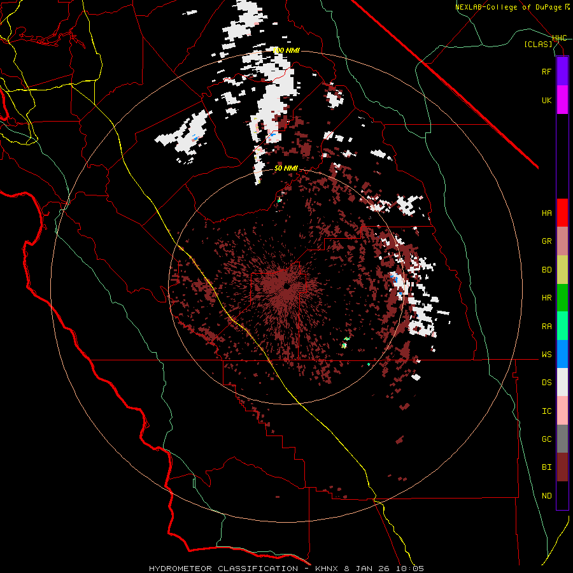
Task: Click the radar site center point
Action: pos(286,286)
